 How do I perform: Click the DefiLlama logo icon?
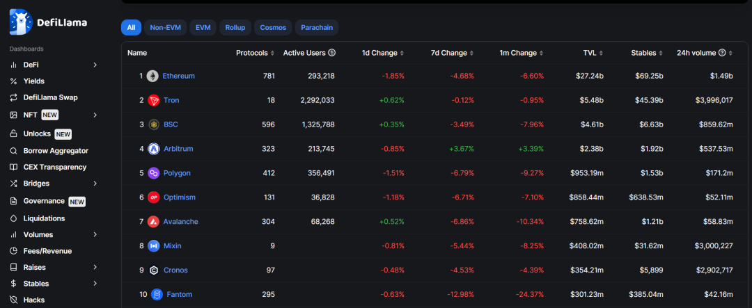[21, 22]
